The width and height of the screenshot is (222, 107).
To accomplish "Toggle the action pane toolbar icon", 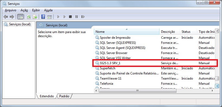I will [50, 17].
